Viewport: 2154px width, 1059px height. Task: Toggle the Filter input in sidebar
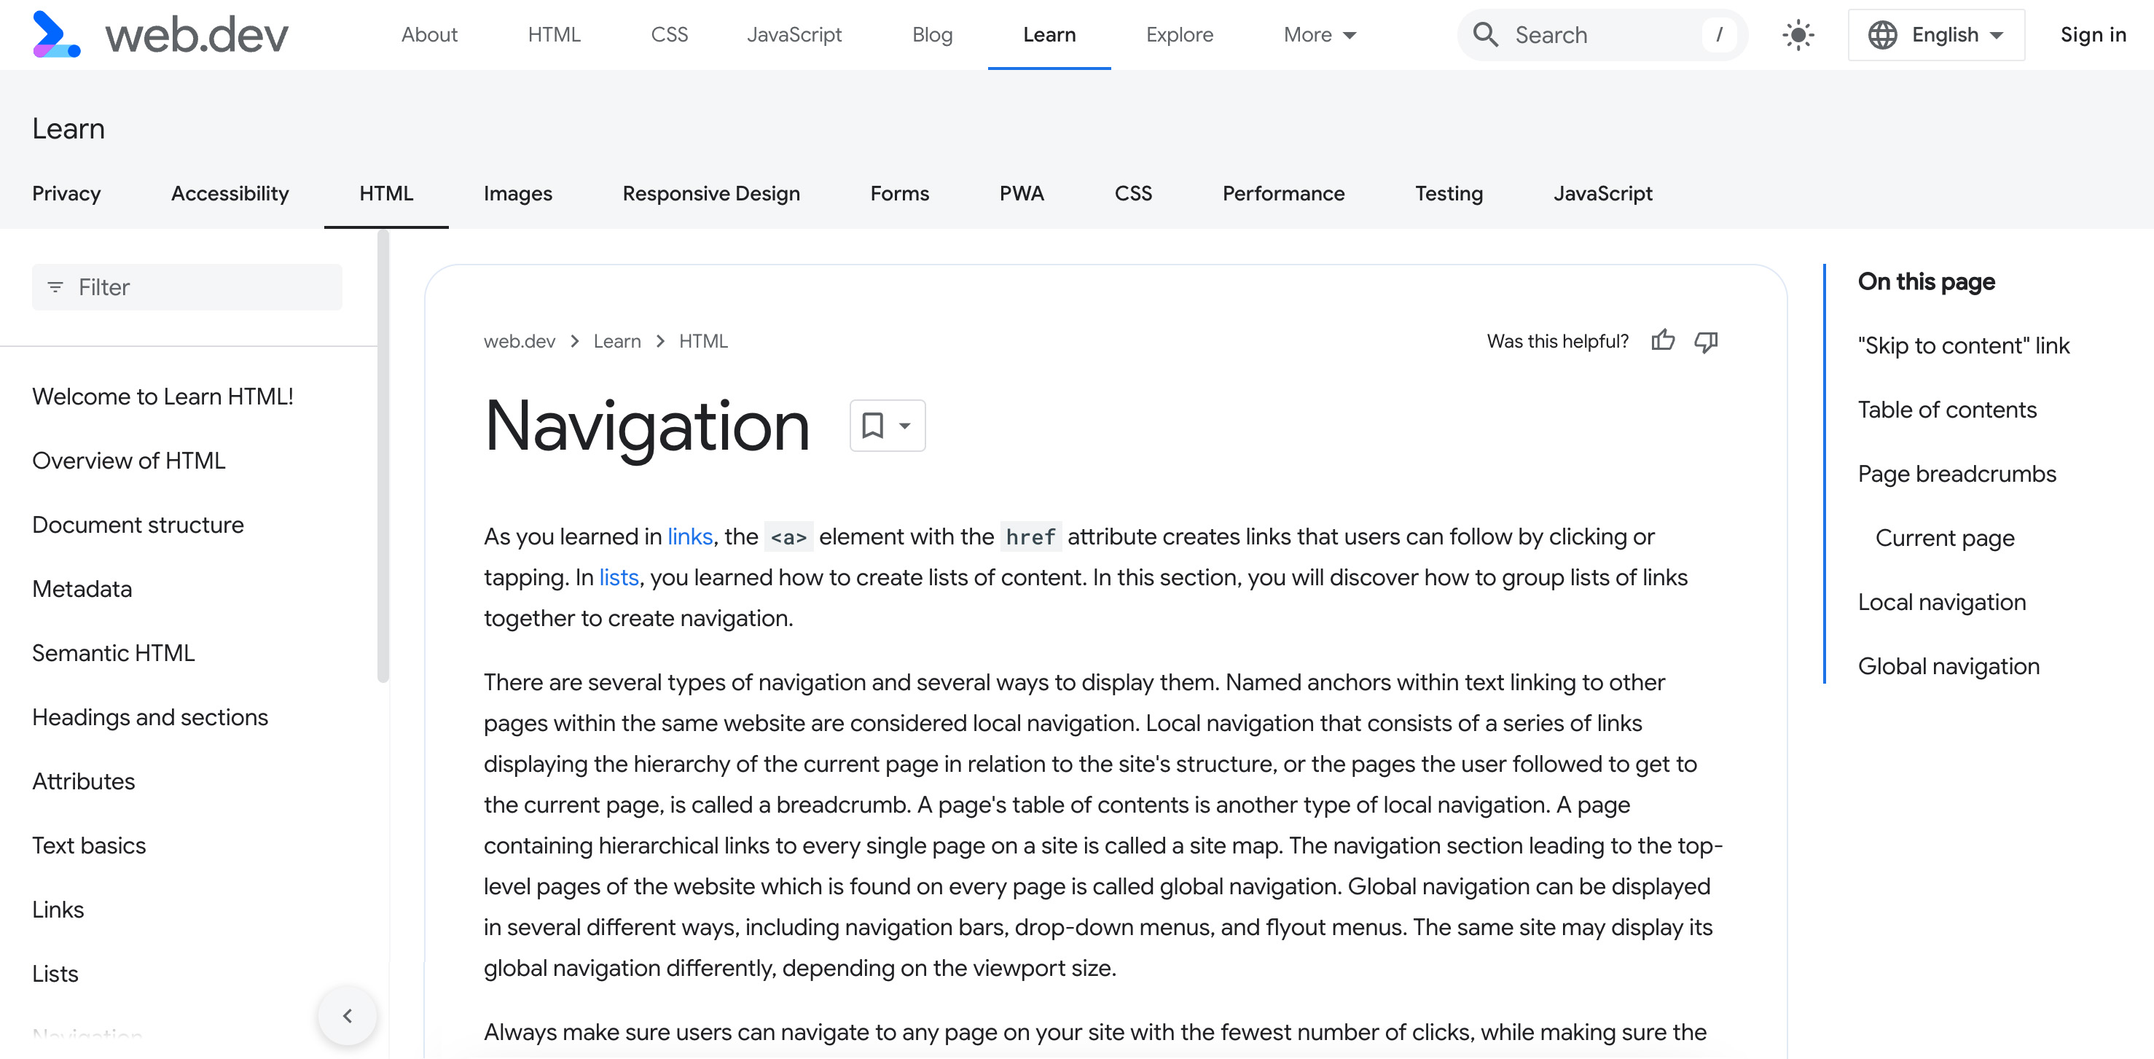point(188,286)
